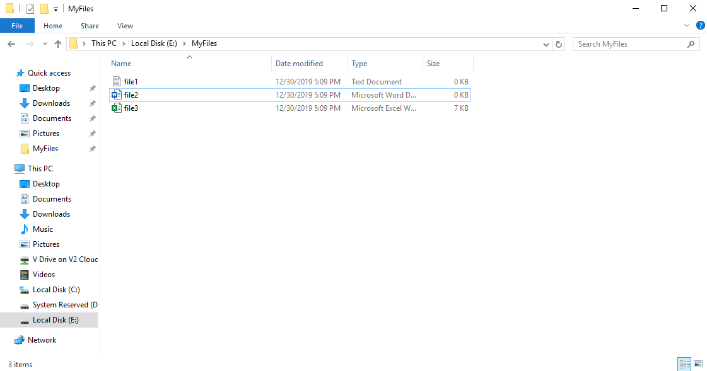Click the file2 date modified cell
Screen dimensions: 707x371
point(308,95)
